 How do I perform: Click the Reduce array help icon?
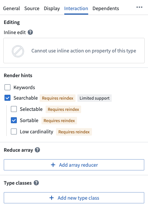pos(37,150)
